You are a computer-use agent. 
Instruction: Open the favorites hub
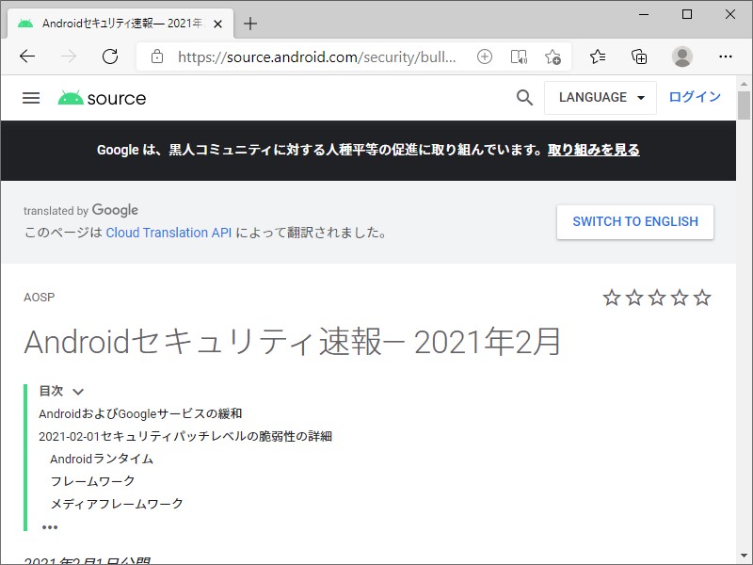pyautogui.click(x=598, y=56)
